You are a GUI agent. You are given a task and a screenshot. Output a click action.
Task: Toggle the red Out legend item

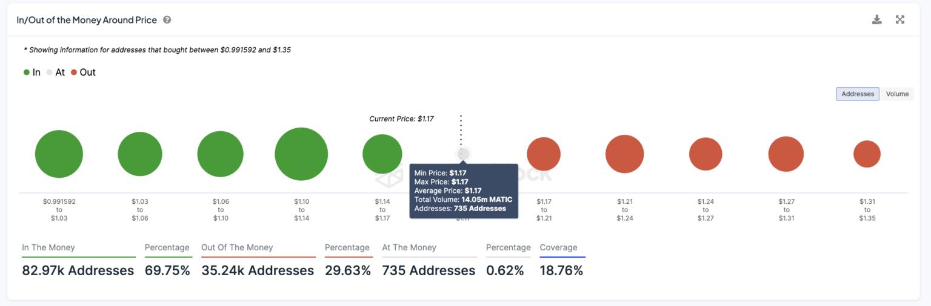83,73
